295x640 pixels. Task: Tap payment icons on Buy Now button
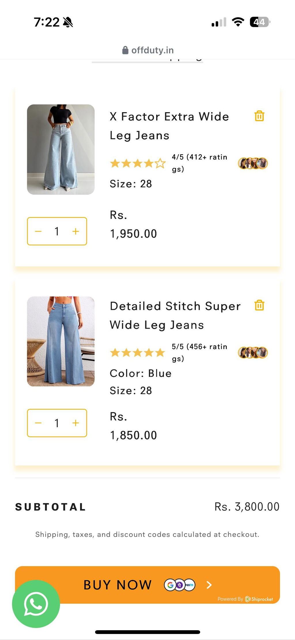[x=180, y=585]
